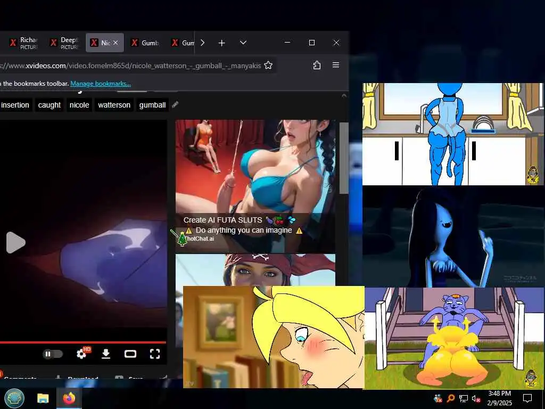The height and width of the screenshot is (409, 545).
Task: Click the magnifier icon in system tray
Action: [451, 398]
